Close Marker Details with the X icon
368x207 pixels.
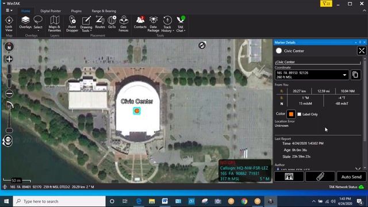point(362,51)
